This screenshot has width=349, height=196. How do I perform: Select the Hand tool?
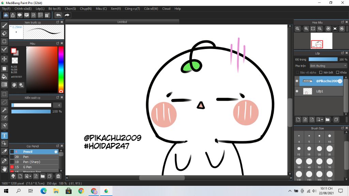point(4,169)
